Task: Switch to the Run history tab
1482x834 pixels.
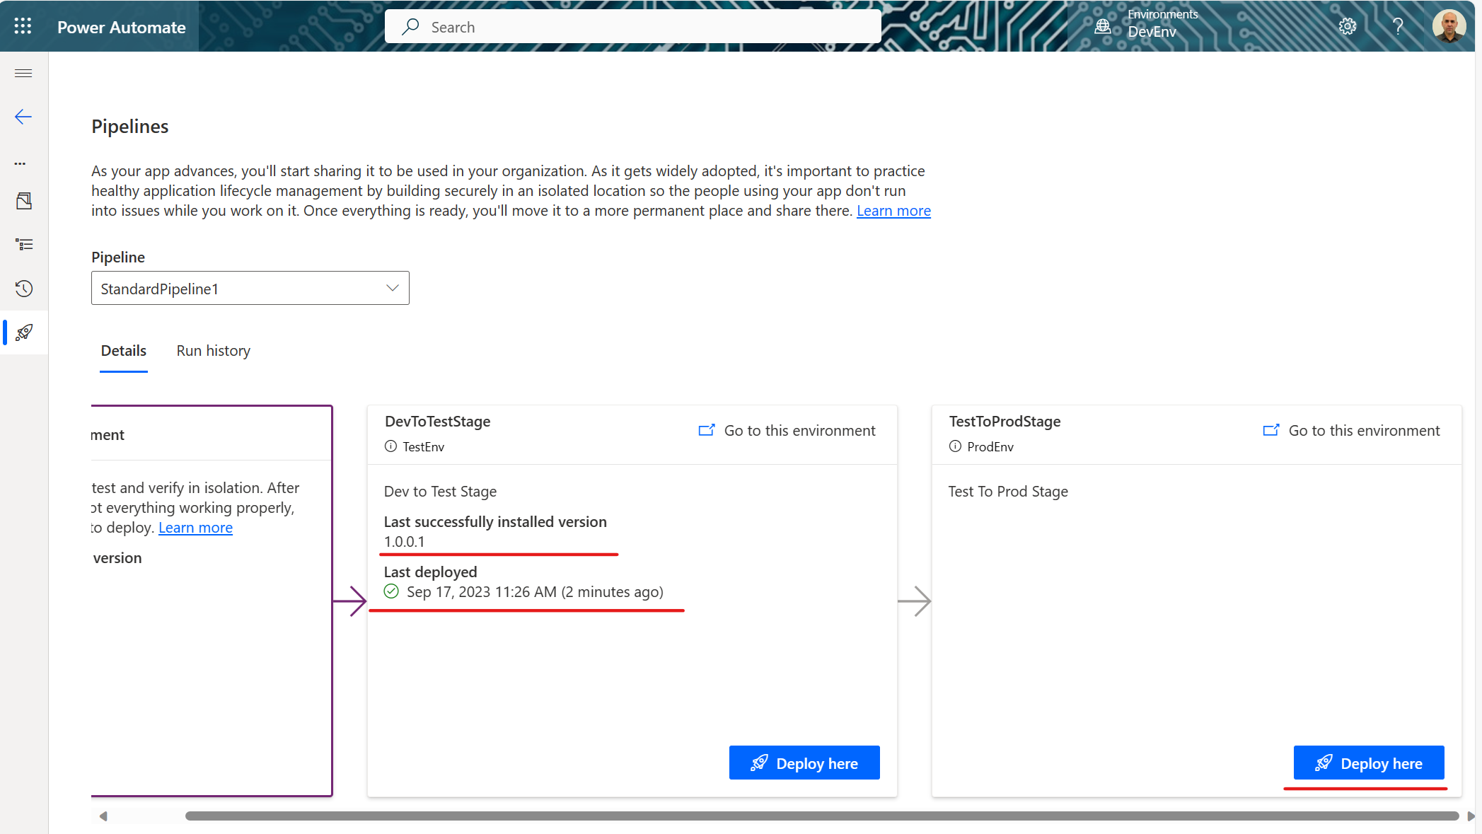Action: tap(213, 351)
